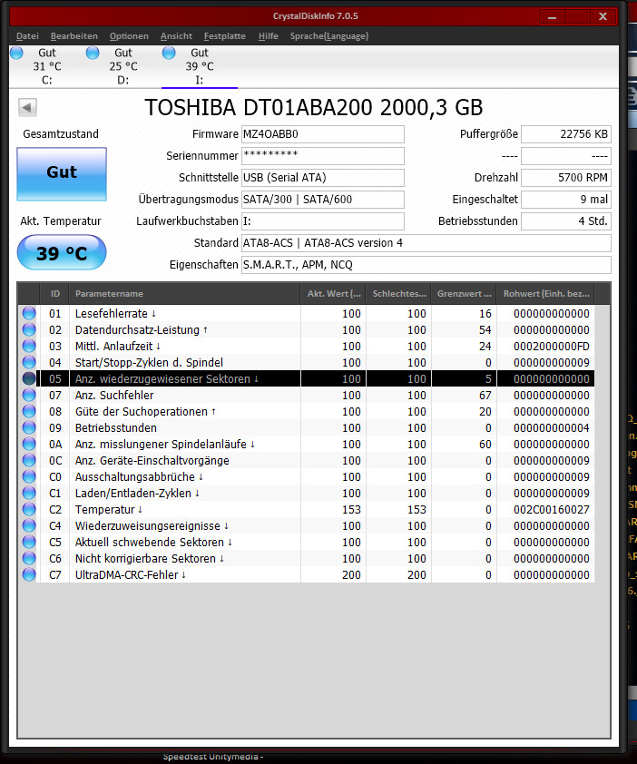Select drive I: health orb at 39 °C
Image resolution: width=637 pixels, height=764 pixels.
[x=169, y=53]
